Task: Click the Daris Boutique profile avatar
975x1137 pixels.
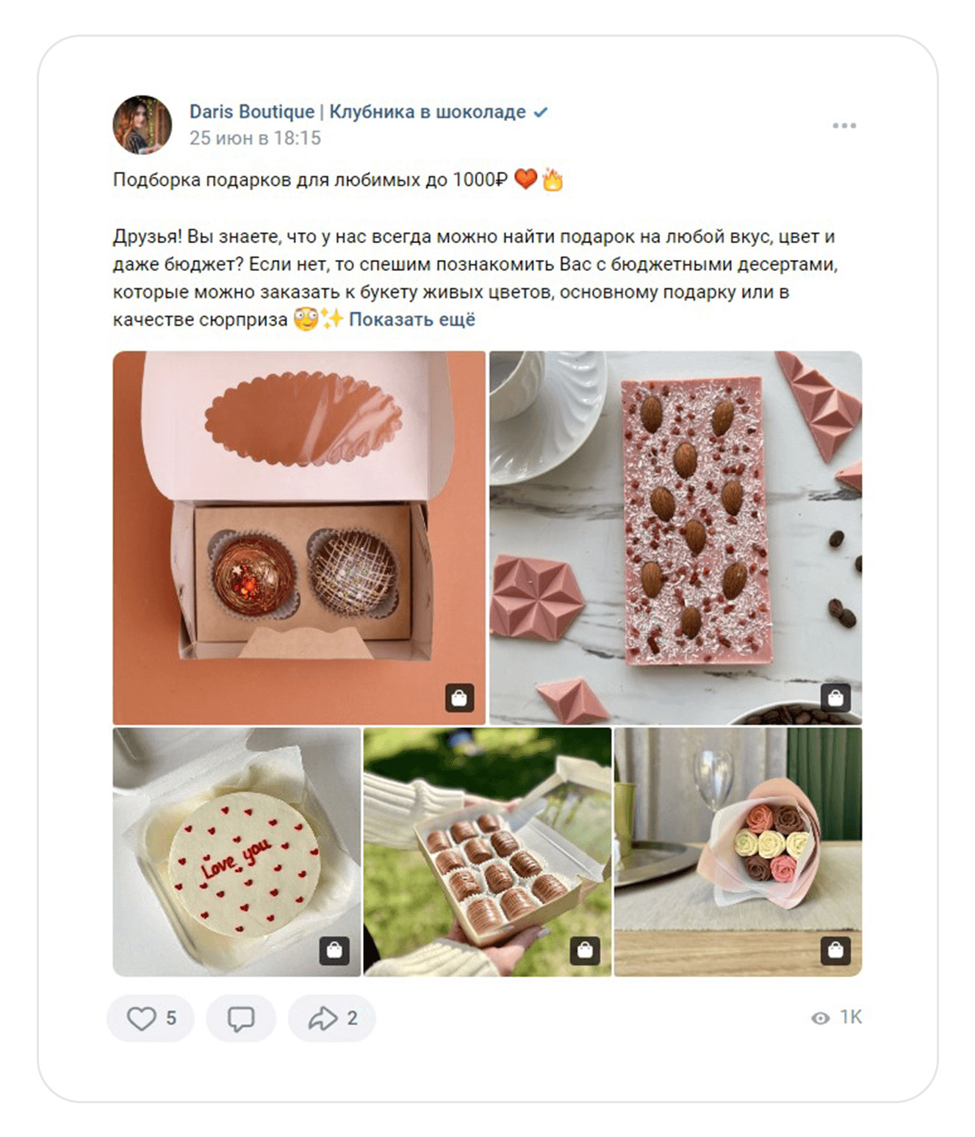Action: point(142,124)
